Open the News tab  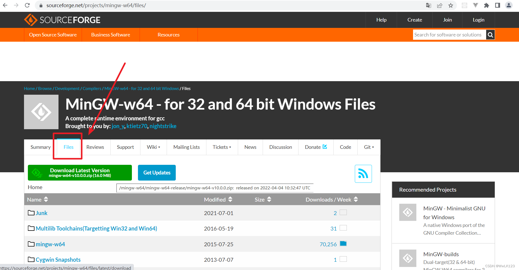(x=250, y=147)
